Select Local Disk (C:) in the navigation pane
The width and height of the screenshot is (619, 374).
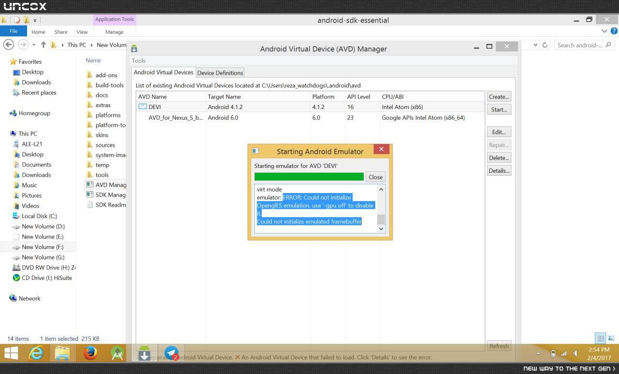click(x=39, y=216)
